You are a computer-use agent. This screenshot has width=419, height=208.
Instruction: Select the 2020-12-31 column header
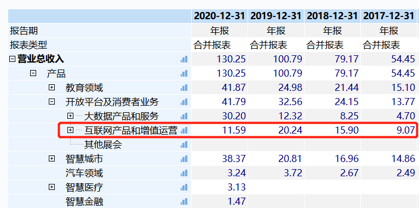pyautogui.click(x=220, y=16)
